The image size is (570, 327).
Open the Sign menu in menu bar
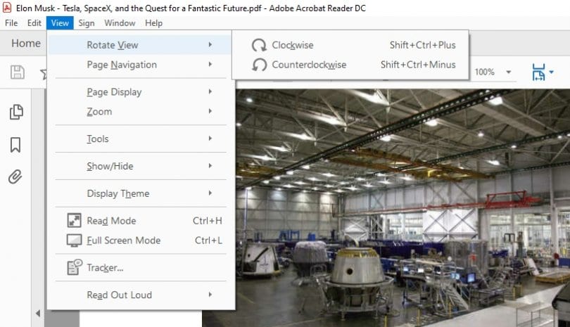click(x=87, y=23)
